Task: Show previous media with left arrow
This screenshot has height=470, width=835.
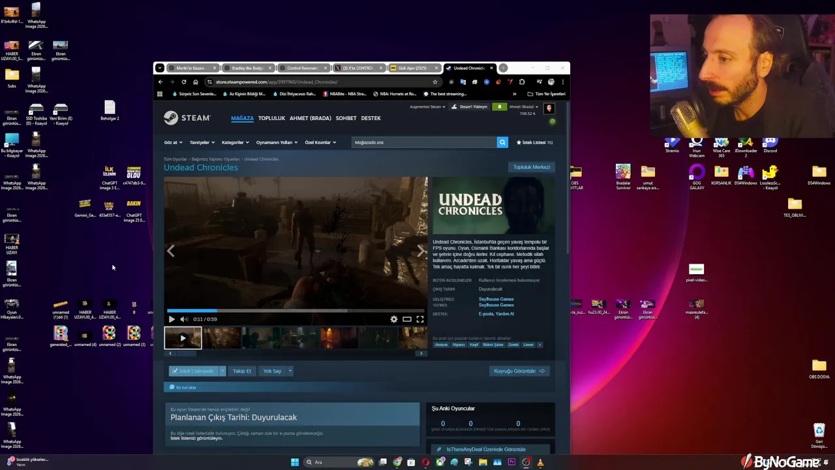Action: (171, 251)
